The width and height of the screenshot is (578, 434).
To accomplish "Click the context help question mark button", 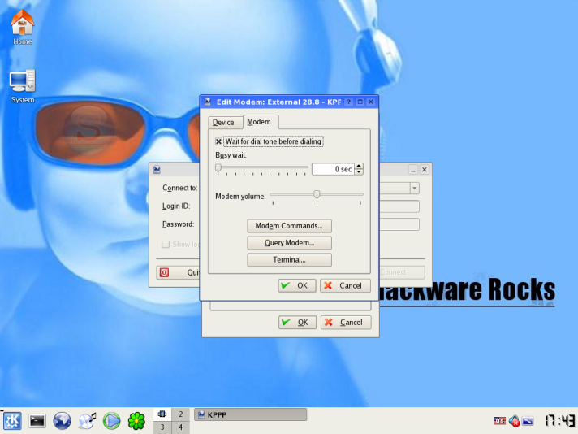I will click(349, 102).
